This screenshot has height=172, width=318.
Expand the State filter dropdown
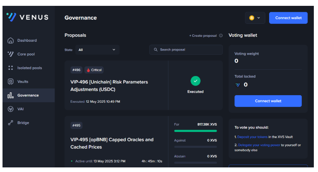[97, 50]
